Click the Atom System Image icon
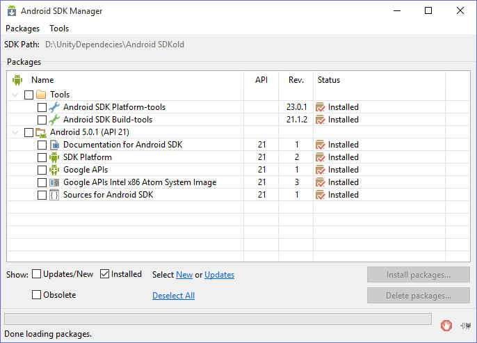This screenshot has width=477, height=343. (54, 182)
